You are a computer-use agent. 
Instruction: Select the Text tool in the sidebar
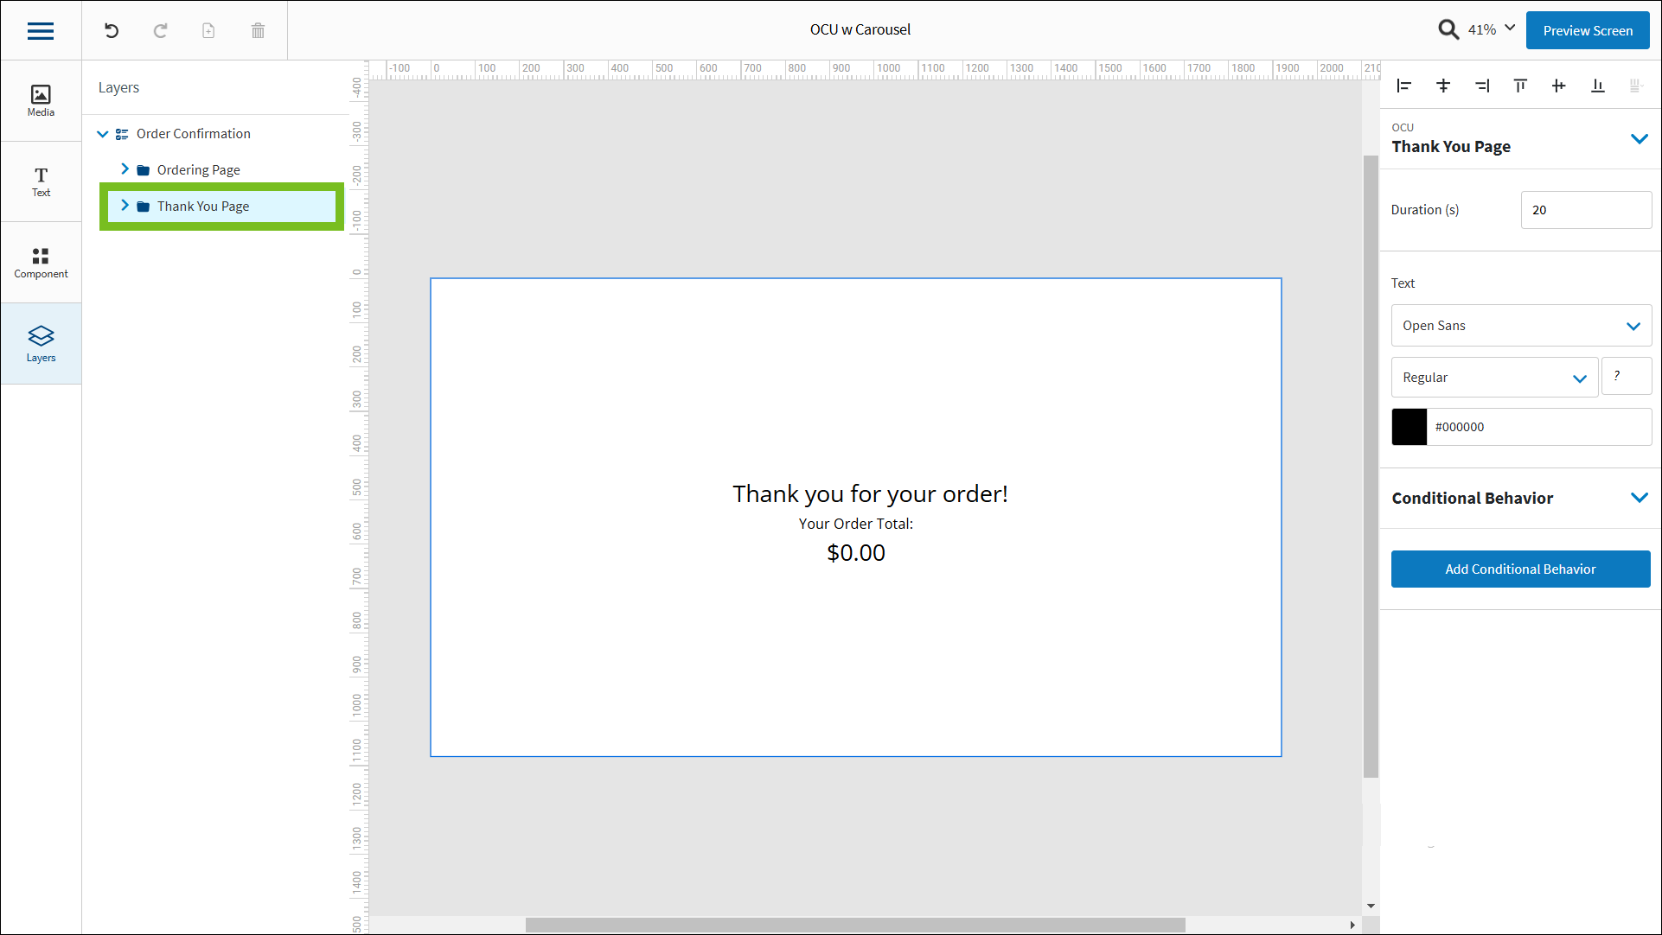coord(41,181)
